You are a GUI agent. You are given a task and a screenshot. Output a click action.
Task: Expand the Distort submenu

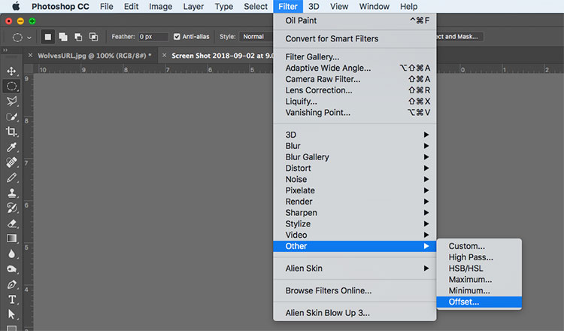pyautogui.click(x=355, y=168)
